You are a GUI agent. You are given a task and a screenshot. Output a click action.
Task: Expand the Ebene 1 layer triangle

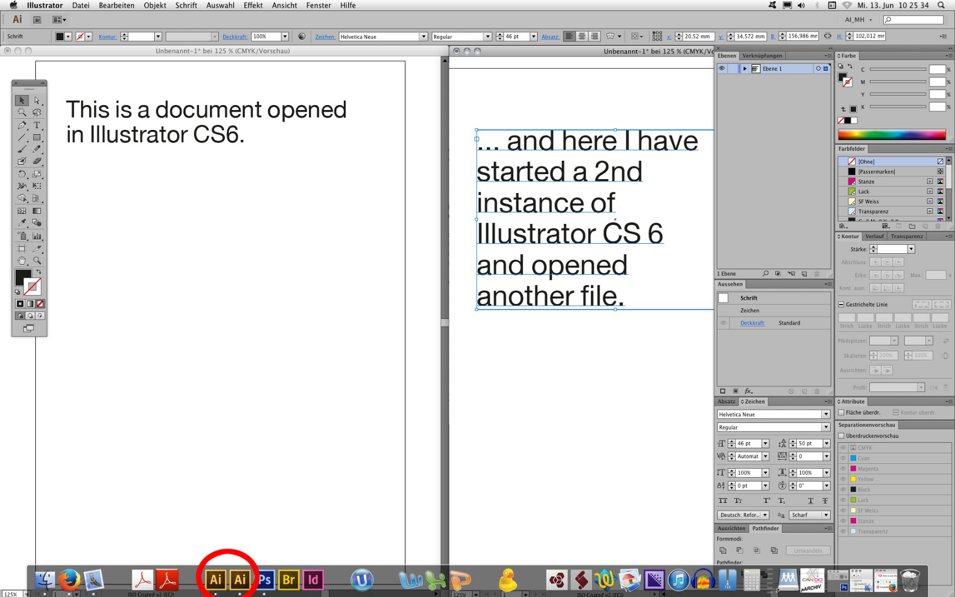[x=744, y=69]
